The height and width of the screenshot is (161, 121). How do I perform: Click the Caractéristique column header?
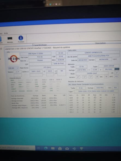[40, 45]
